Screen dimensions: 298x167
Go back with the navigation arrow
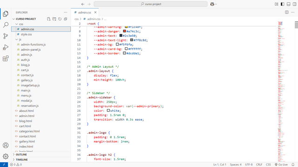83,4
